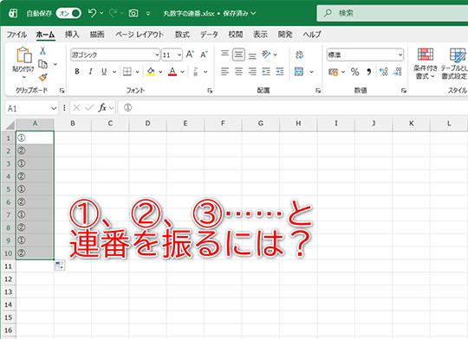Switch to the 数式 tab
This screenshot has width=468, height=339.
tap(182, 35)
